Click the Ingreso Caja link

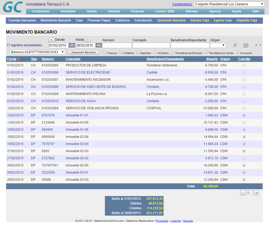click(x=200, y=20)
